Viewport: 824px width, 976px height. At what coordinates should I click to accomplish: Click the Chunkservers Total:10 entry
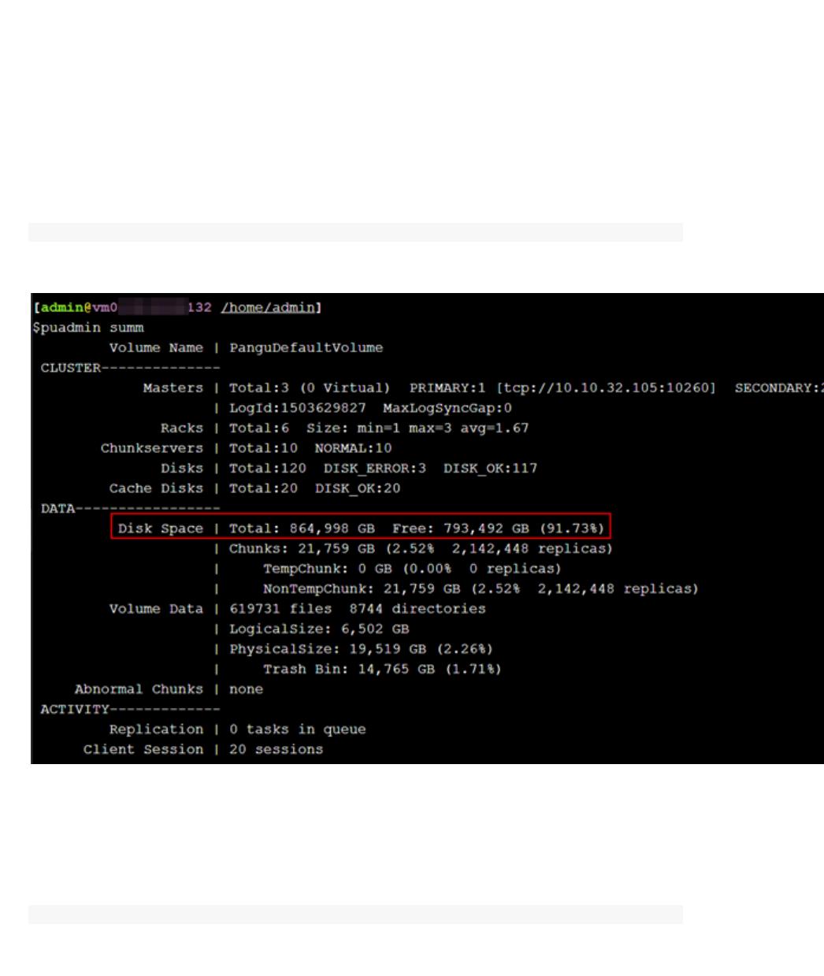tap(263, 448)
